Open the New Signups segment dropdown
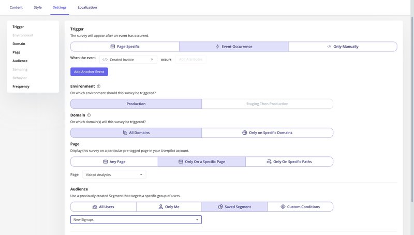 click(136, 220)
